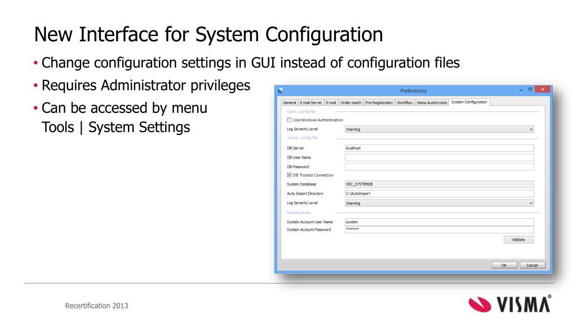Click the DB User Name field
Screen dimensions: 577x324
439,157
